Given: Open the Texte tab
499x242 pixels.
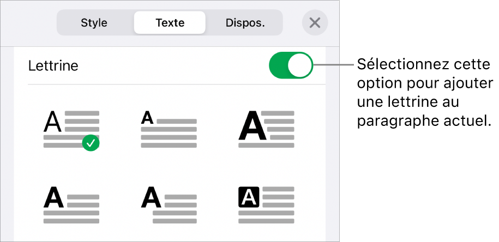Looking at the screenshot, I should tap(170, 23).
